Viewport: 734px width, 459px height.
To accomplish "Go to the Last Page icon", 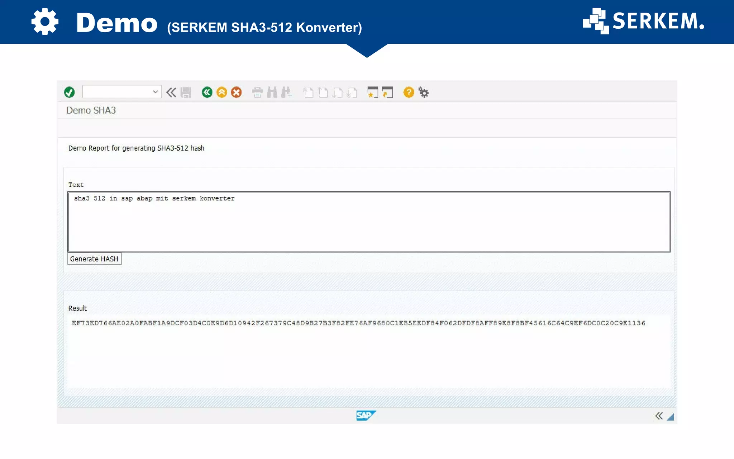I will [x=352, y=92].
